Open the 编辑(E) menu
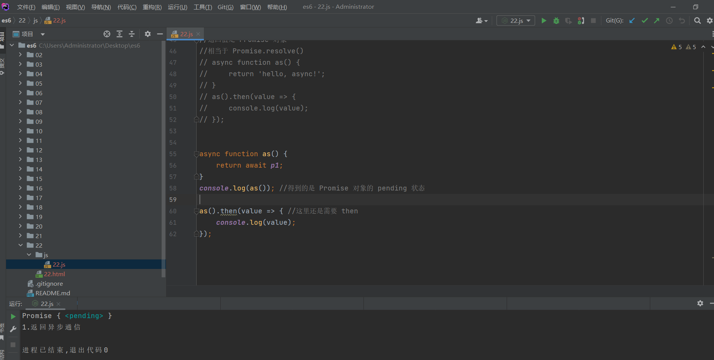 tap(50, 7)
